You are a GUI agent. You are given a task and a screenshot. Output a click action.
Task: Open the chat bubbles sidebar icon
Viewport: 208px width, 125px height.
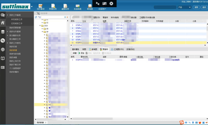point(3,40)
